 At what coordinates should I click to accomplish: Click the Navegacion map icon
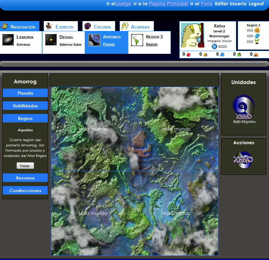point(5,26)
